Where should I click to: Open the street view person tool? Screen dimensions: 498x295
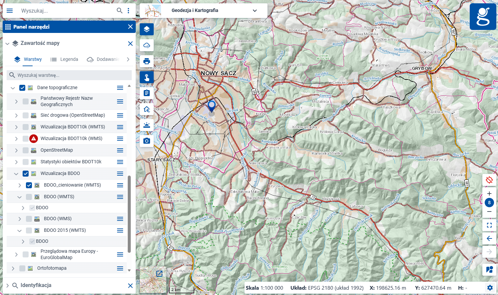pyautogui.click(x=489, y=269)
